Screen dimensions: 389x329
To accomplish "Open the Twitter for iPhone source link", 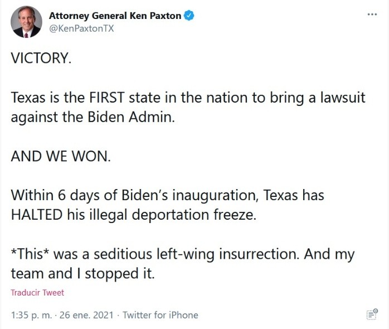I will 161,315.
